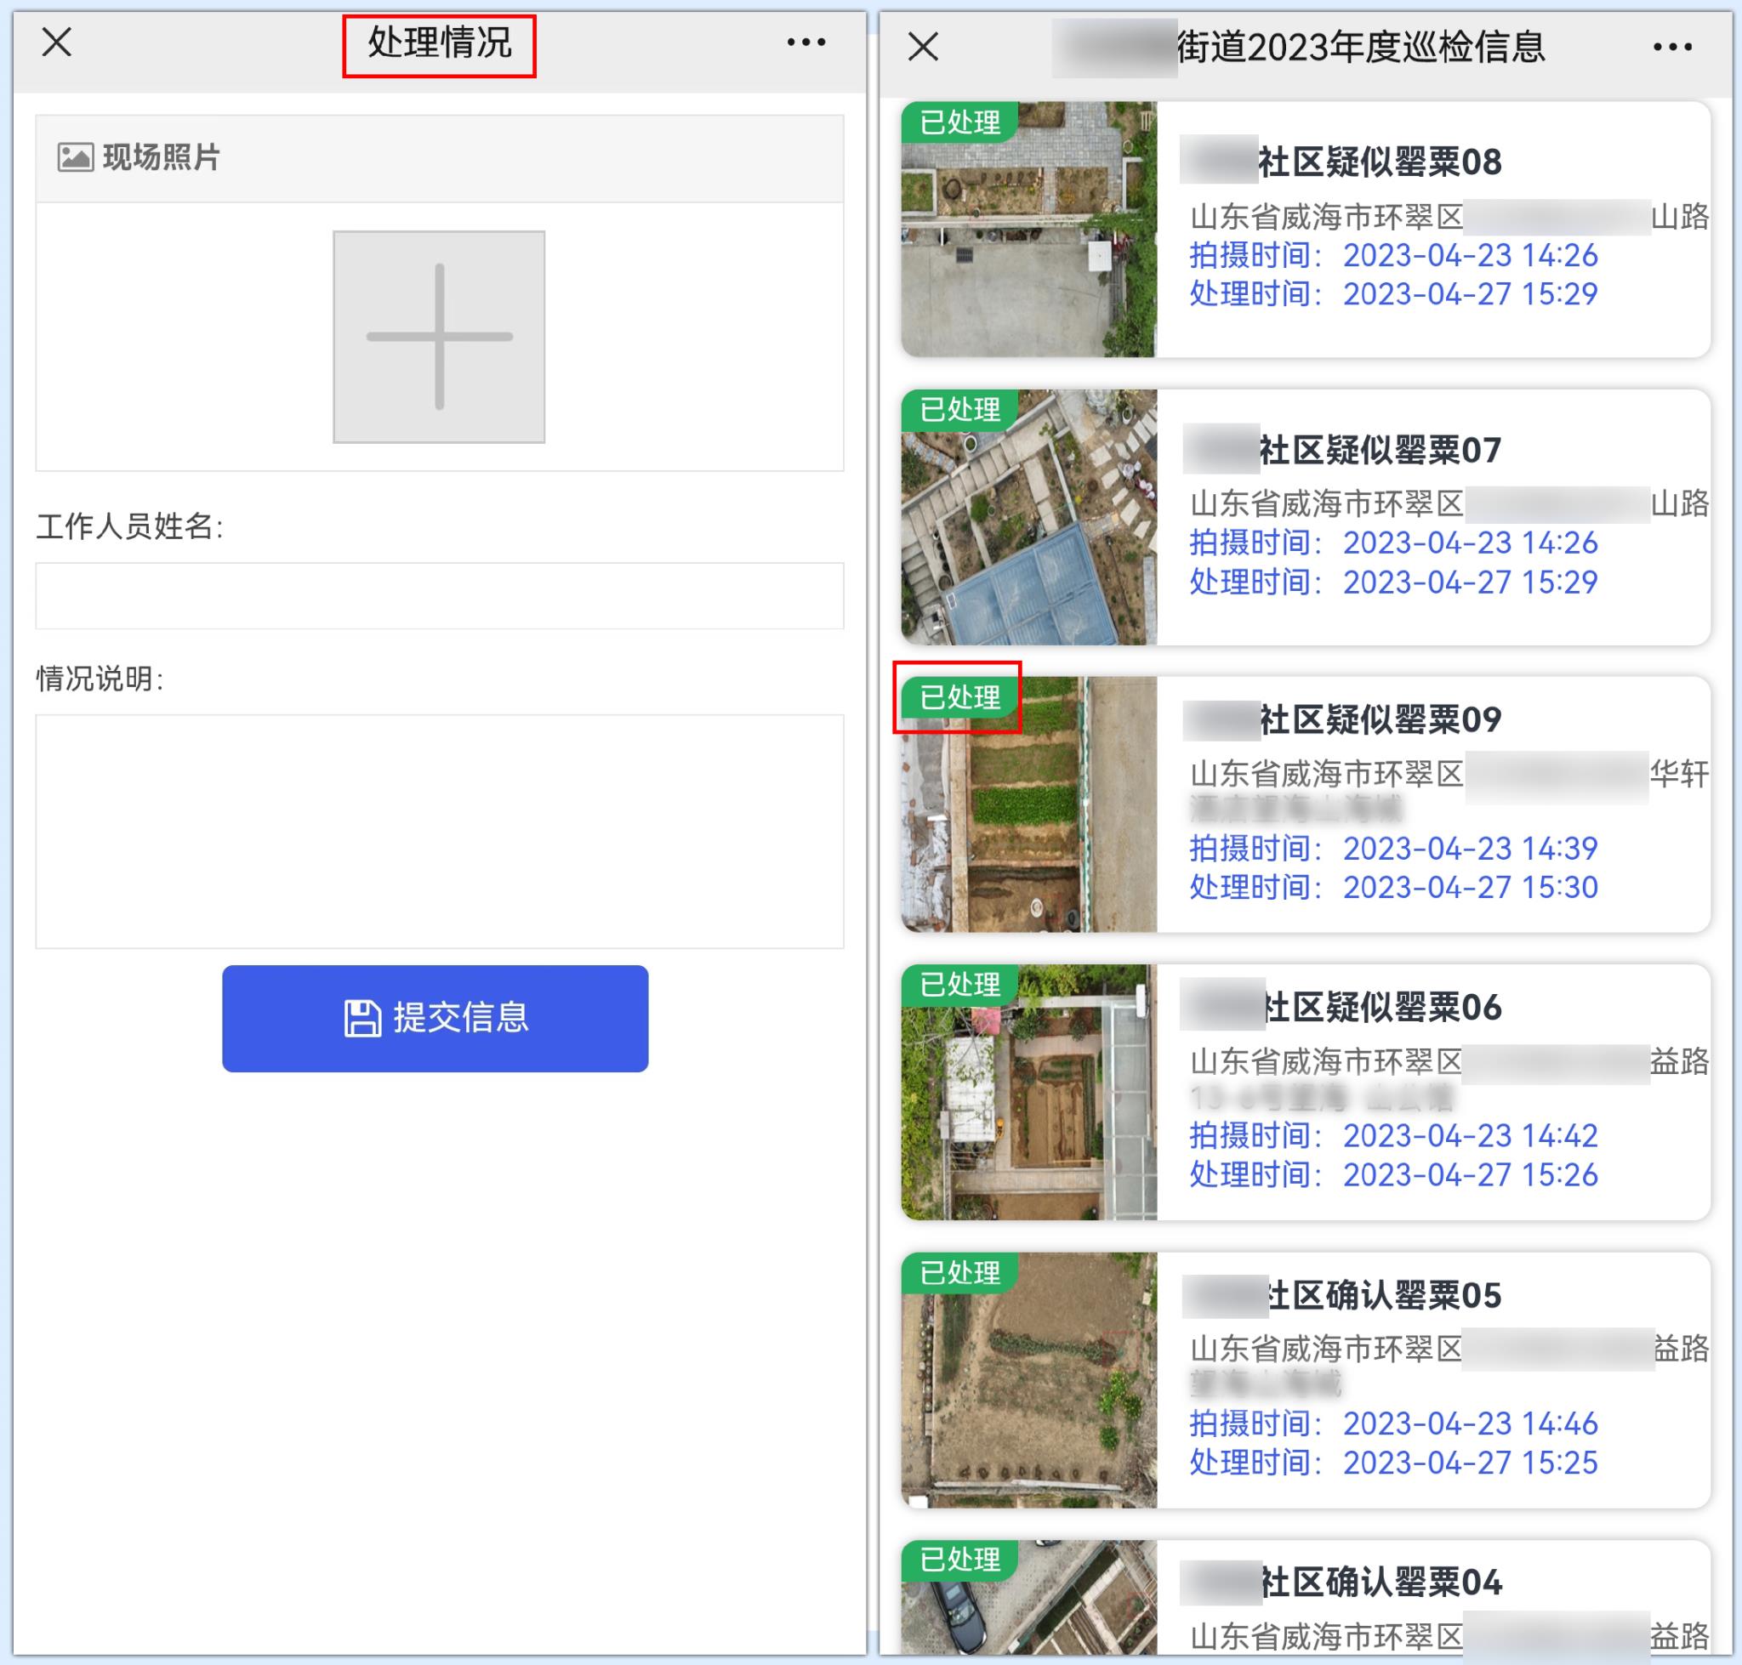Image resolution: width=1742 pixels, height=1665 pixels.
Task: Click 拍摄时间 2023-04-23 14:39
Action: [1393, 848]
